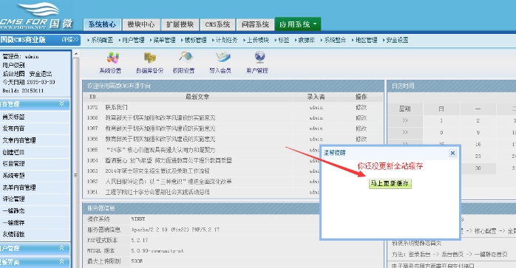Open the 导入会员 icon
This screenshot has height=268, width=516.
coord(223,58)
